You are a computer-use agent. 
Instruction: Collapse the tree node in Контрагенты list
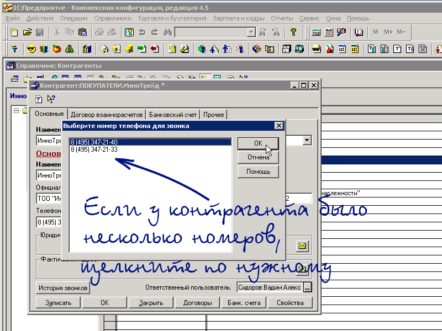point(17,110)
